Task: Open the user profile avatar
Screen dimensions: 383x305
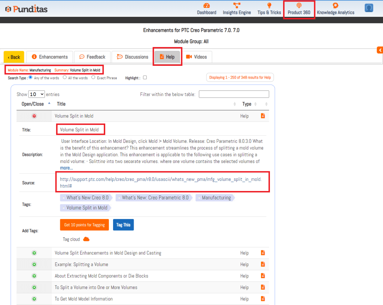Action: tap(369, 8)
